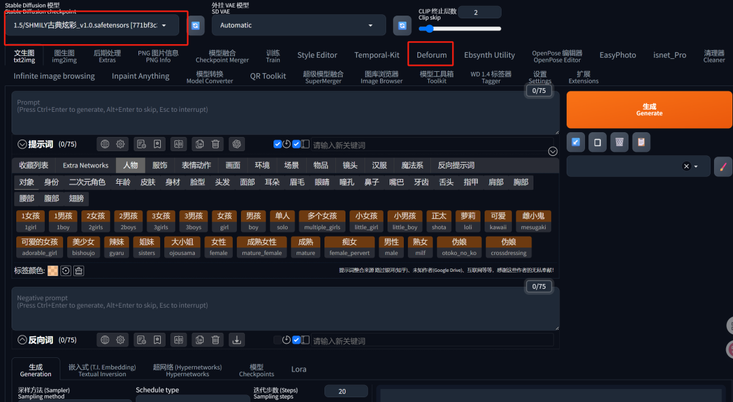Click the orange Generate button
Viewport: 733px width, 402px height.
click(x=650, y=110)
